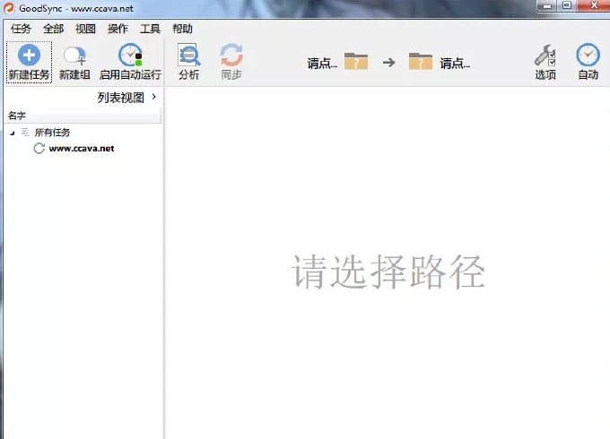610x439 pixels.
Task: Select the www.ccava.net task in list
Action: pos(81,149)
